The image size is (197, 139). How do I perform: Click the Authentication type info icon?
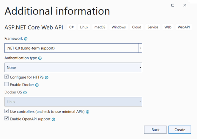tap(40, 58)
